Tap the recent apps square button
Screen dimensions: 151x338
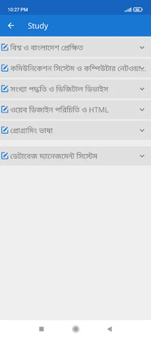point(41,329)
